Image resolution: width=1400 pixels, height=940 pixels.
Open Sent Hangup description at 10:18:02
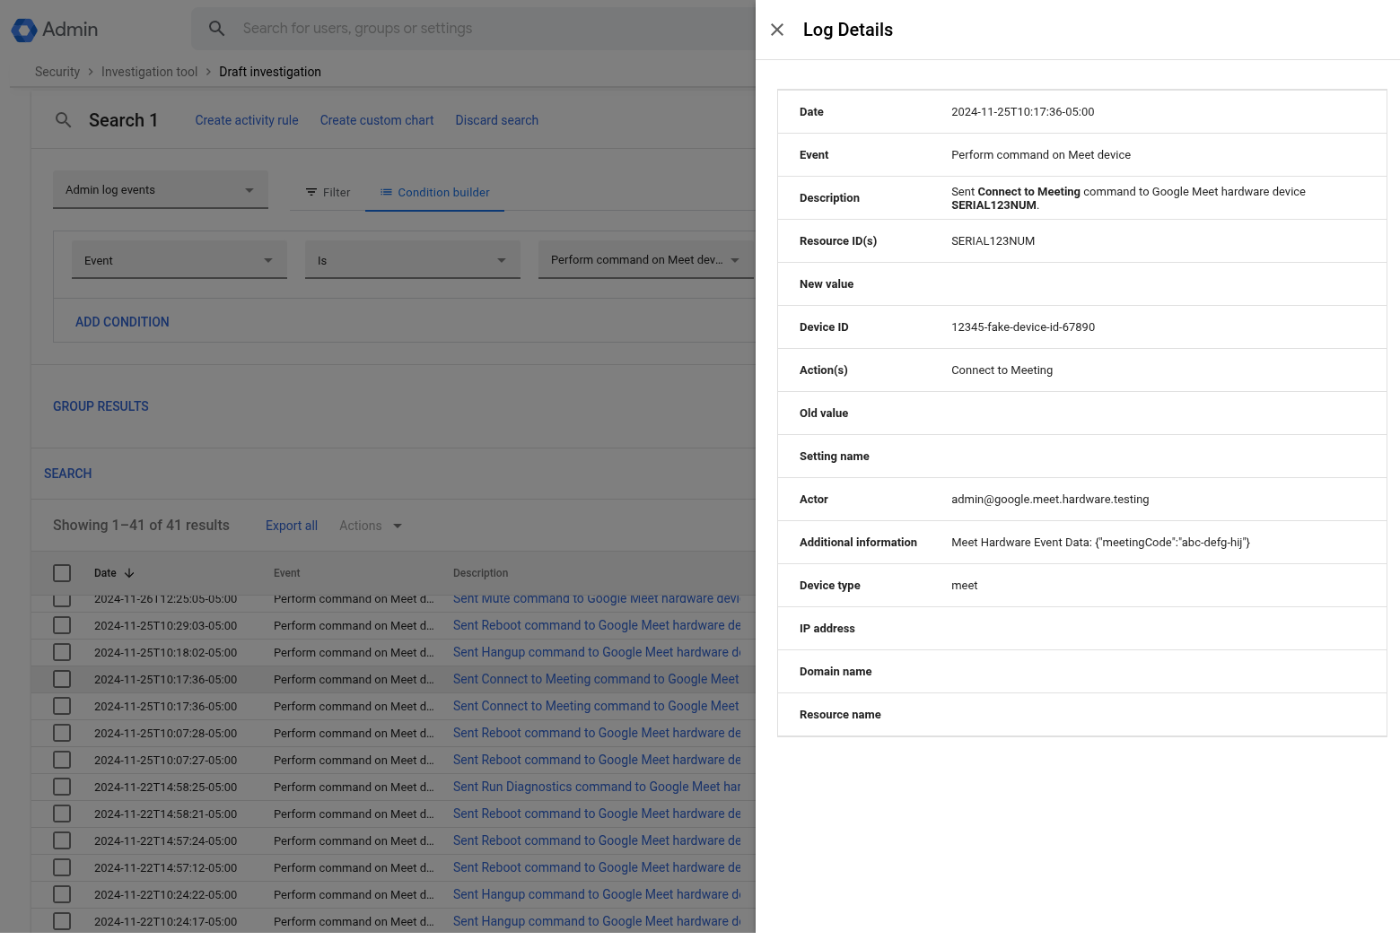(597, 652)
